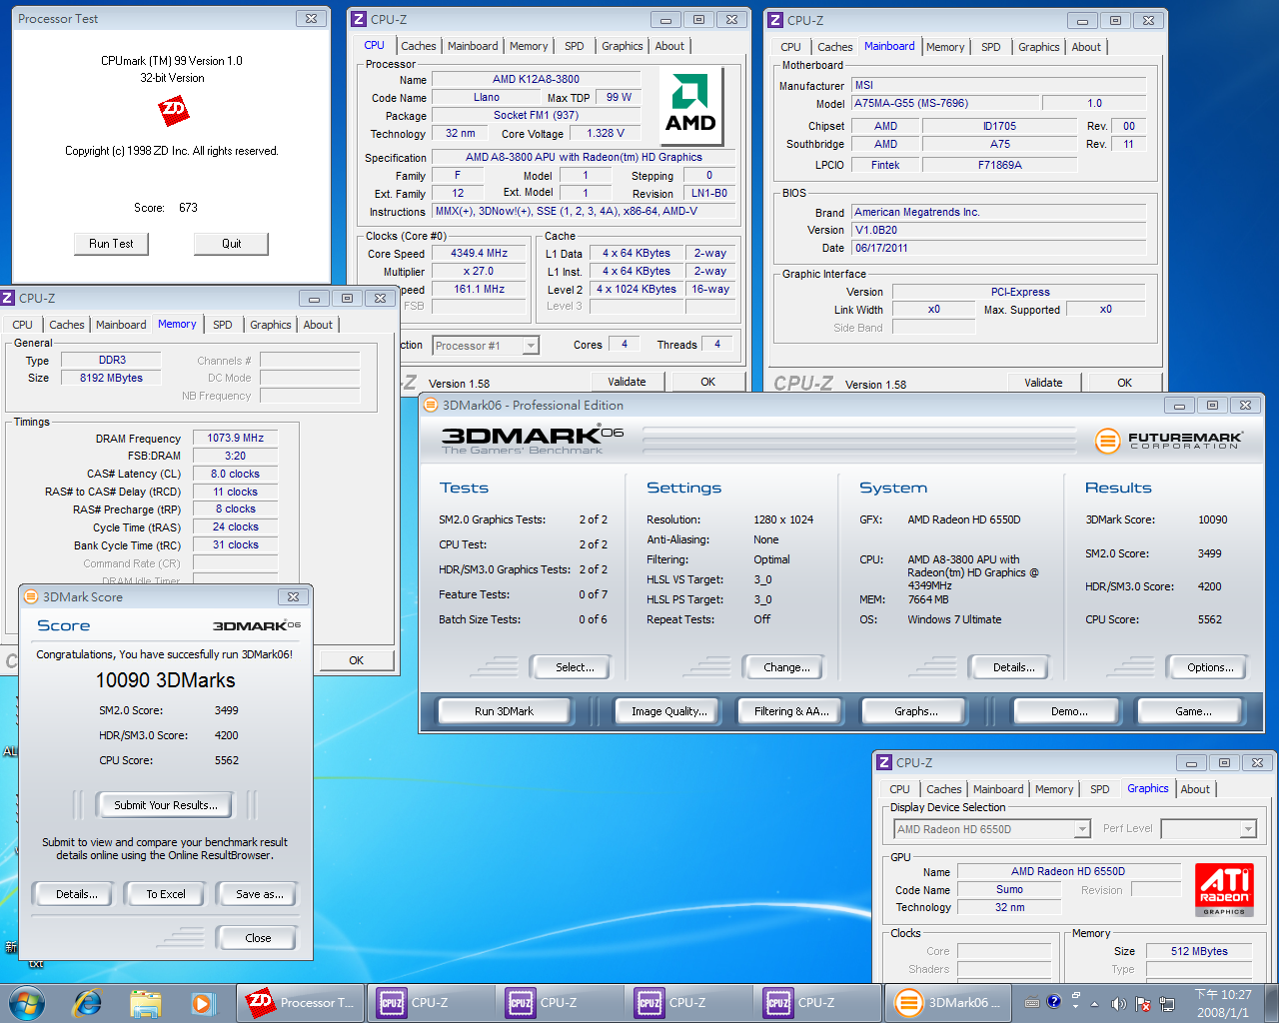Screen dimensions: 1279x1023
Task: Click Core Speed value 4349.4 MHz
Action: pos(479,254)
